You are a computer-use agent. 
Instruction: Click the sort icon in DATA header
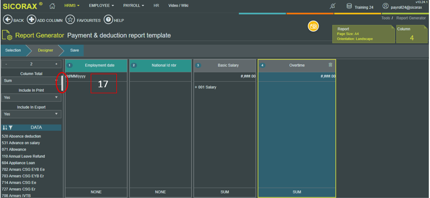pyautogui.click(x=5, y=127)
